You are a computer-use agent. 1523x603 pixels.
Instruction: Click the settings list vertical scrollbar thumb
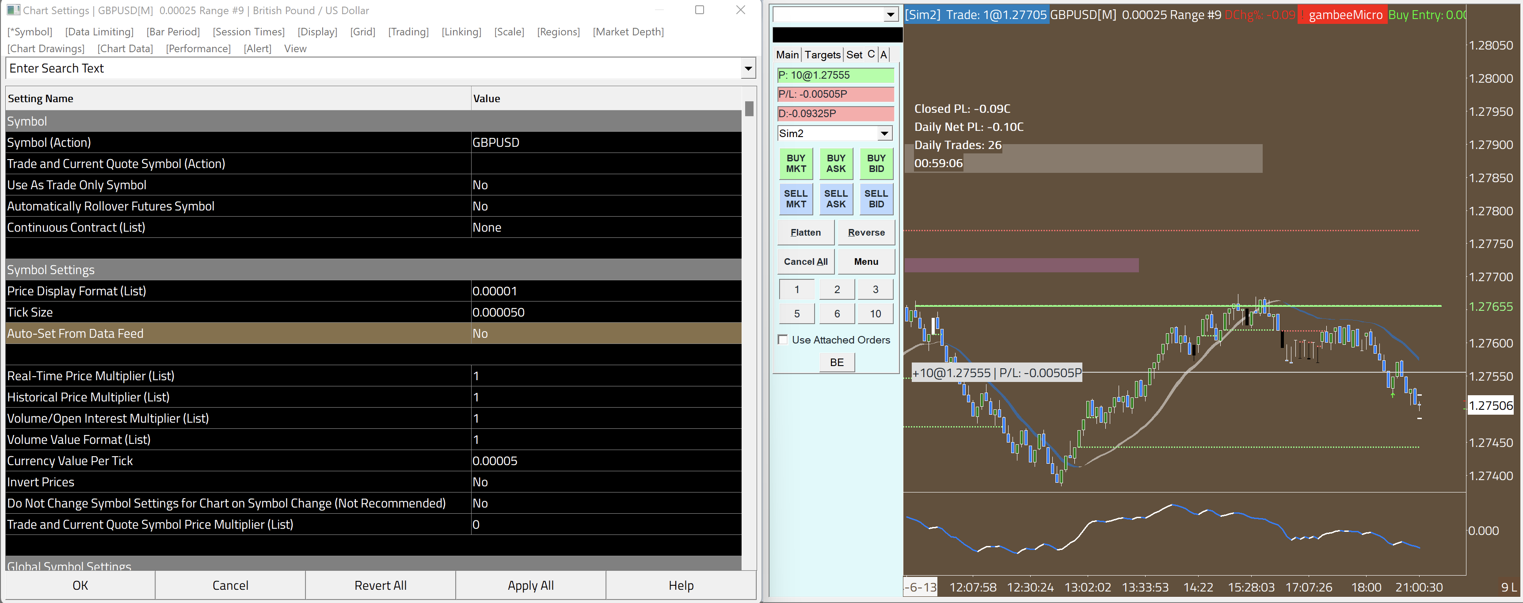749,109
